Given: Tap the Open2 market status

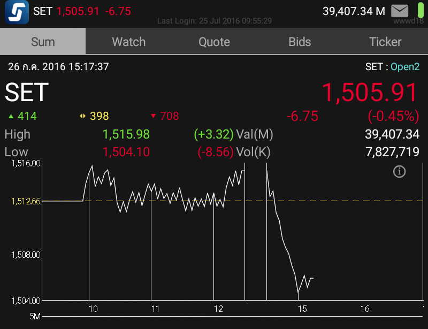Looking at the screenshot, I should (x=405, y=67).
